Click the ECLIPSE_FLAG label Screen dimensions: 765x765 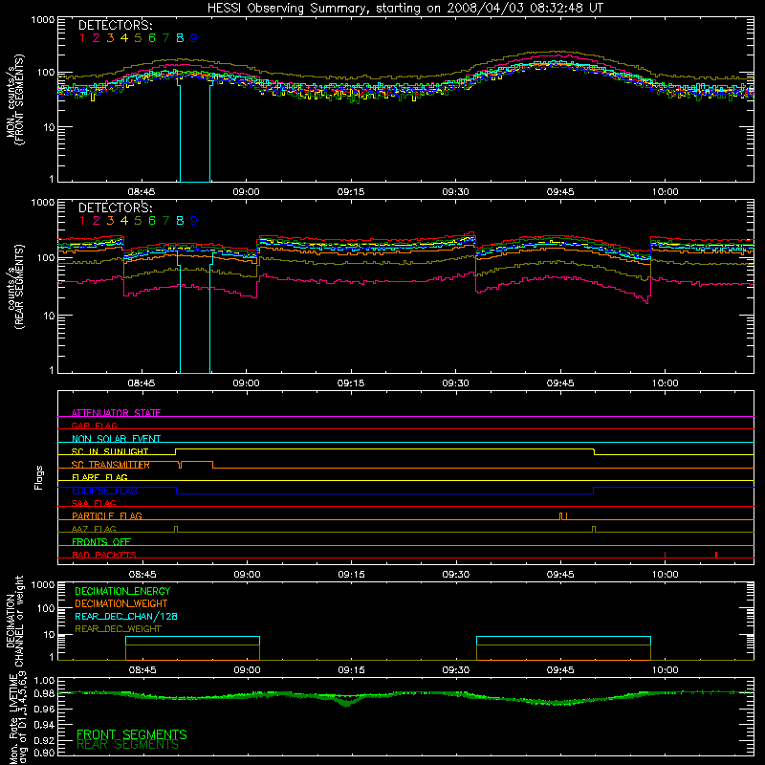pos(104,491)
